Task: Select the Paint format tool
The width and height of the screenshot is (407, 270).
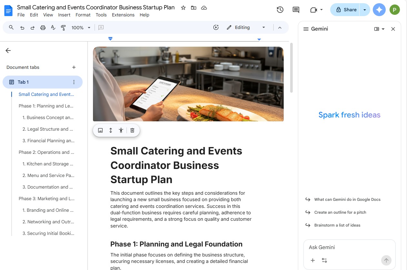Action: (x=63, y=27)
